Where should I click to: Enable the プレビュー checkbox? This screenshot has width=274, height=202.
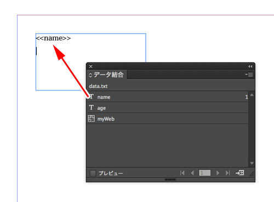(93, 173)
